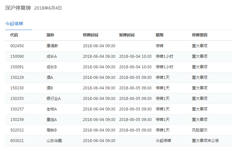Click the 停牌时间 column header
This screenshot has width=235, height=150.
91,35
